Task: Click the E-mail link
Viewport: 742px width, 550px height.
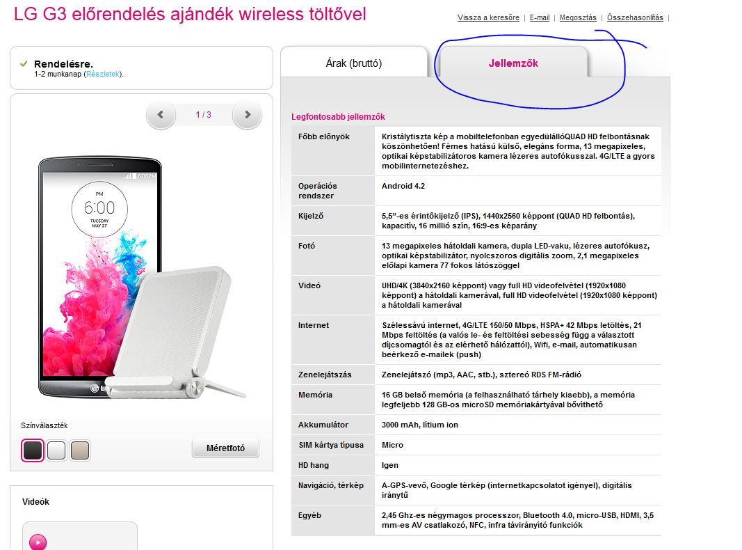Action: 540,17
